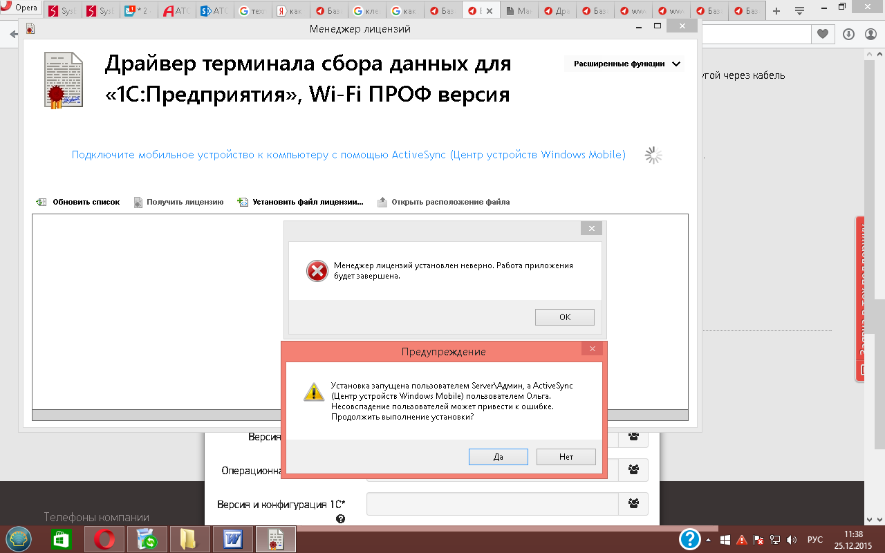885x553 pixels.
Task: Go back with browser back arrow
Action: pos(13,34)
